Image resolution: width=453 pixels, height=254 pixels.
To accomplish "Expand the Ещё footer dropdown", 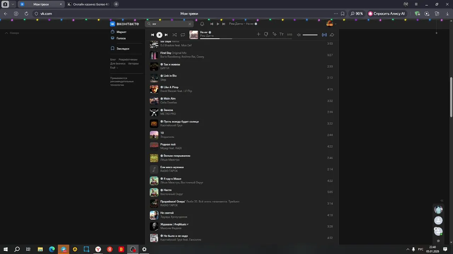I will 114,67.
